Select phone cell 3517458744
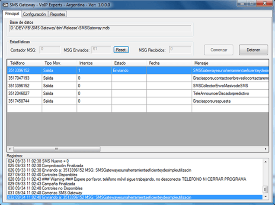 (25, 101)
